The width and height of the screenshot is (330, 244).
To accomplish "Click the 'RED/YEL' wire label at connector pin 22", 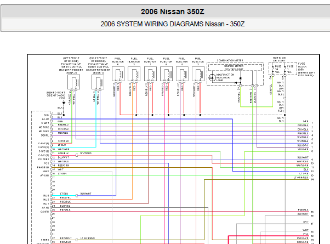I will (65, 198).
